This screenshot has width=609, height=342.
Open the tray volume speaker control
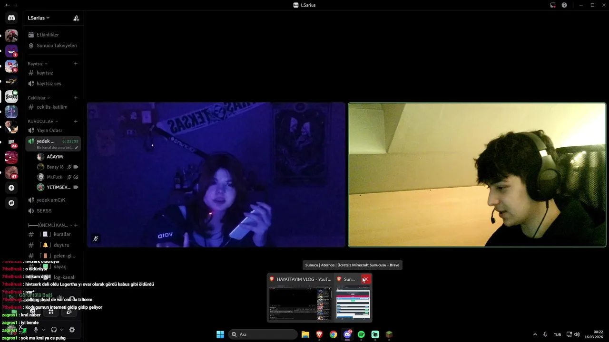577,334
